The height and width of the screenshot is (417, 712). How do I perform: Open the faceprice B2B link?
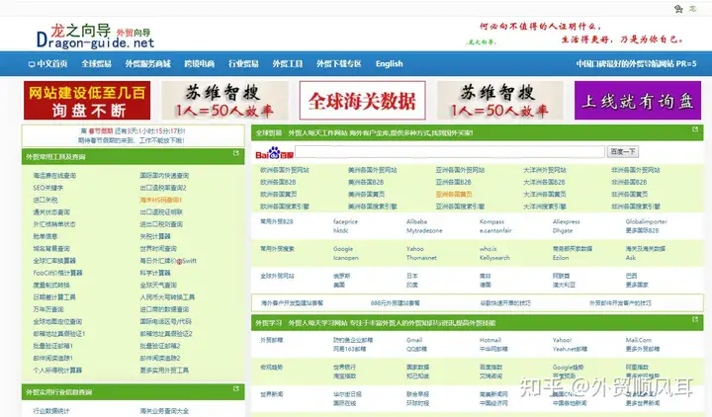tap(345, 222)
